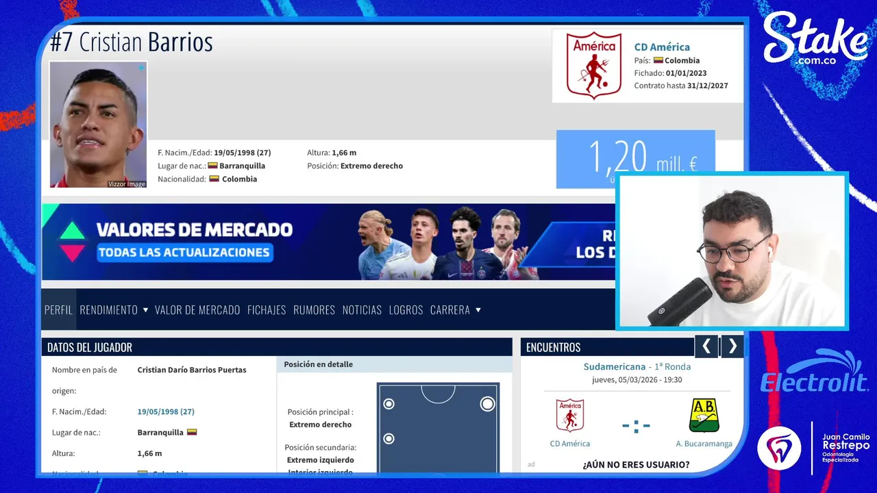Image resolution: width=877 pixels, height=493 pixels.
Task: Open the Logros tab
Action: pos(406,310)
